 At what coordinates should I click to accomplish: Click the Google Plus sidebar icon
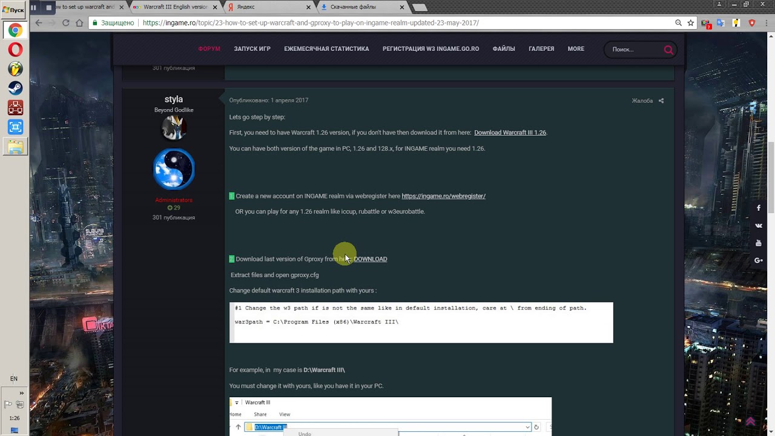(x=759, y=260)
